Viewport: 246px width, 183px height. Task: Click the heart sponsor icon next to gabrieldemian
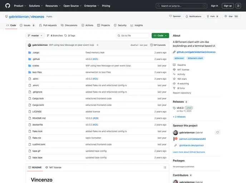[217, 132]
